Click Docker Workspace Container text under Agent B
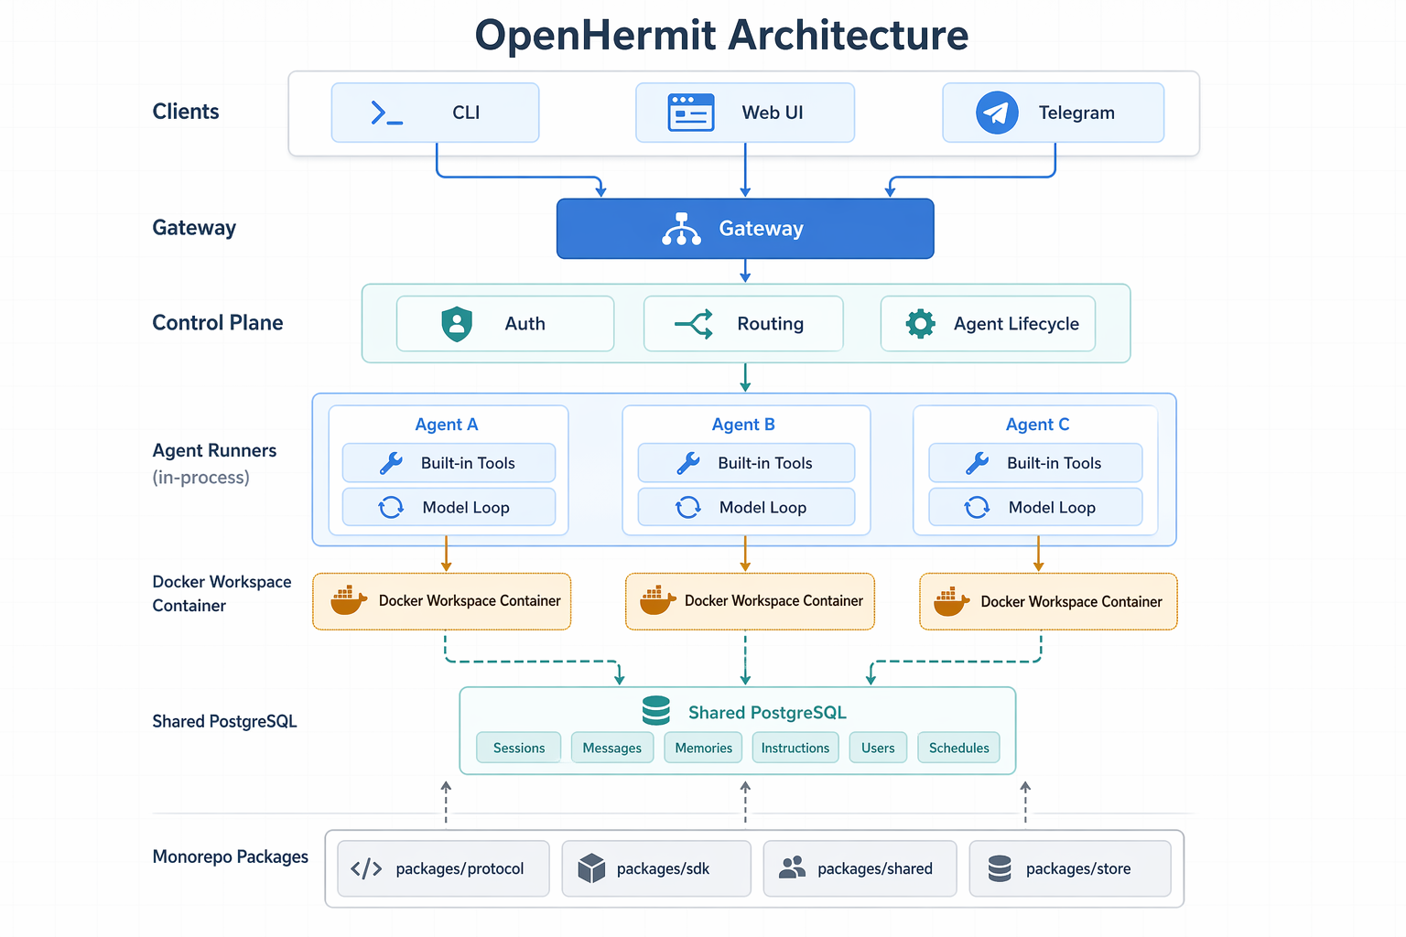This screenshot has height=937, width=1406. pos(773,601)
